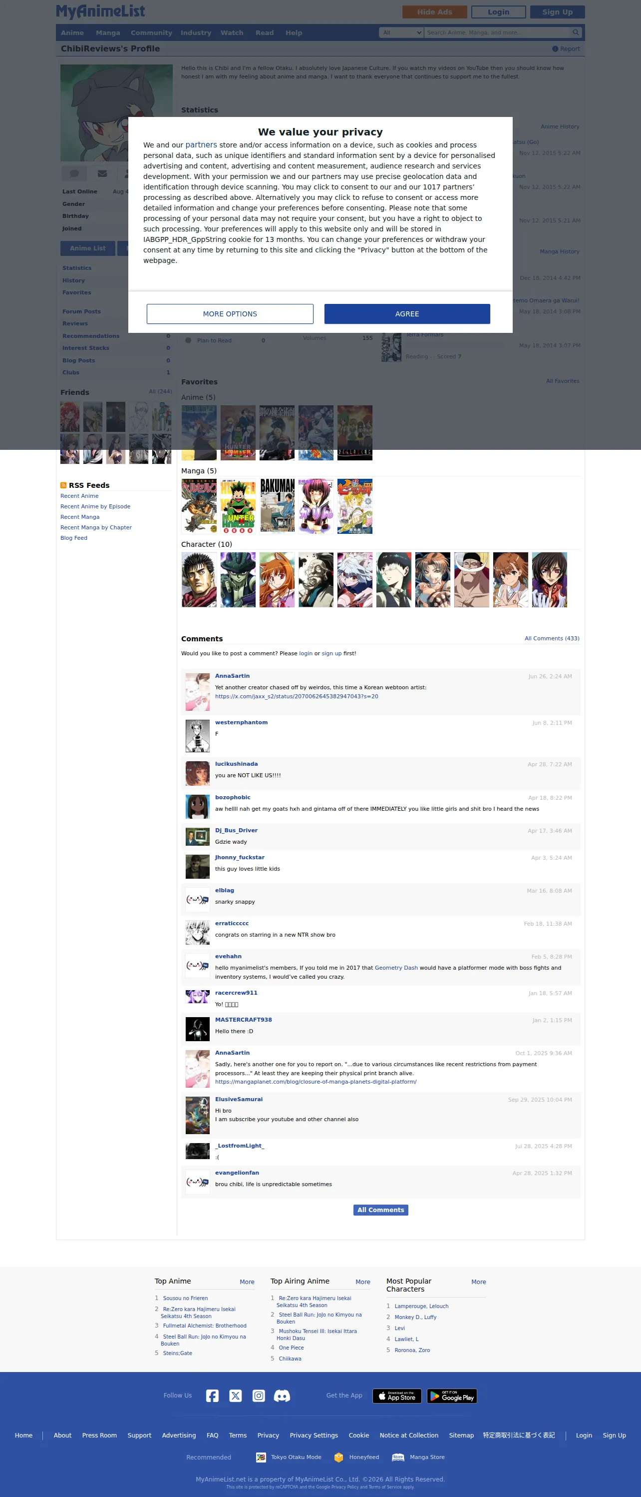This screenshot has height=1497, width=641.
Task: Click More next to Most Popular Characters
Action: tap(478, 1282)
